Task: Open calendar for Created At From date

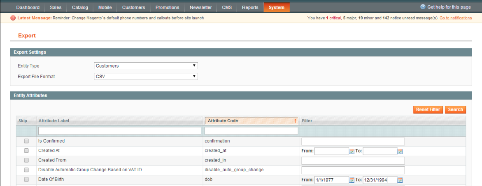Action: (x=352, y=151)
